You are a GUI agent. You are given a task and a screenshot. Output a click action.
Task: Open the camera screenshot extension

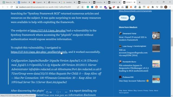[x=122, y=7]
